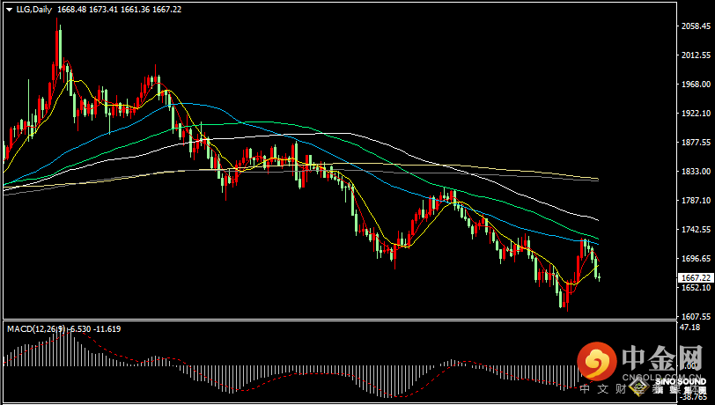Click the 2058.48 price axis label
This screenshot has height=405, width=715.
695,26
